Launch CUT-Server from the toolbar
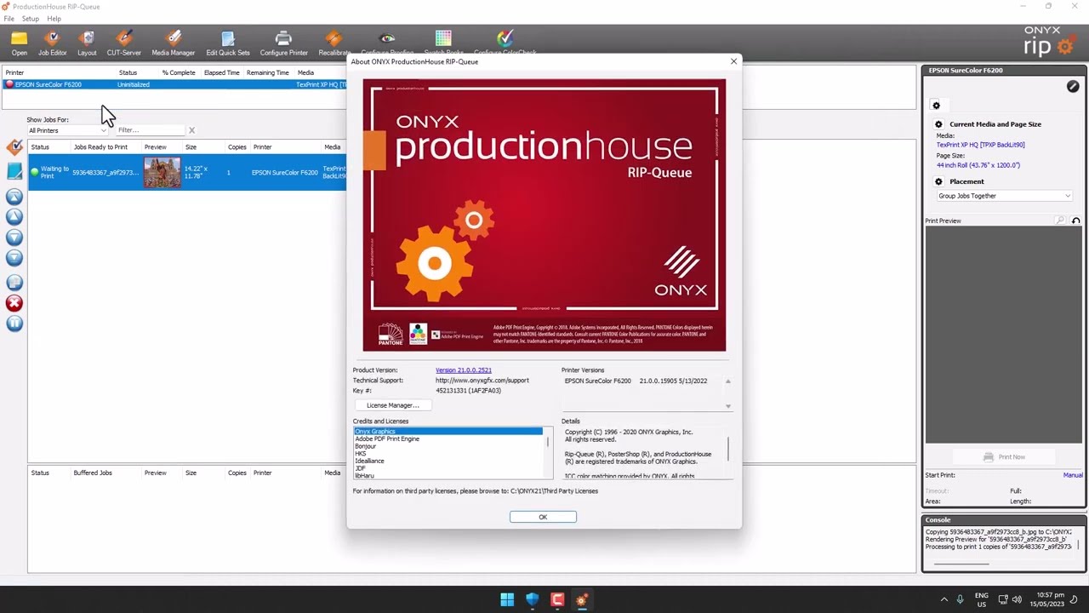 click(x=124, y=43)
